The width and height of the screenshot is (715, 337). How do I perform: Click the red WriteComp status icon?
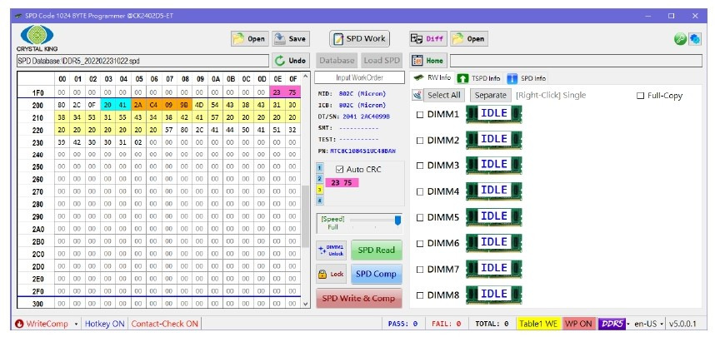[x=19, y=324]
